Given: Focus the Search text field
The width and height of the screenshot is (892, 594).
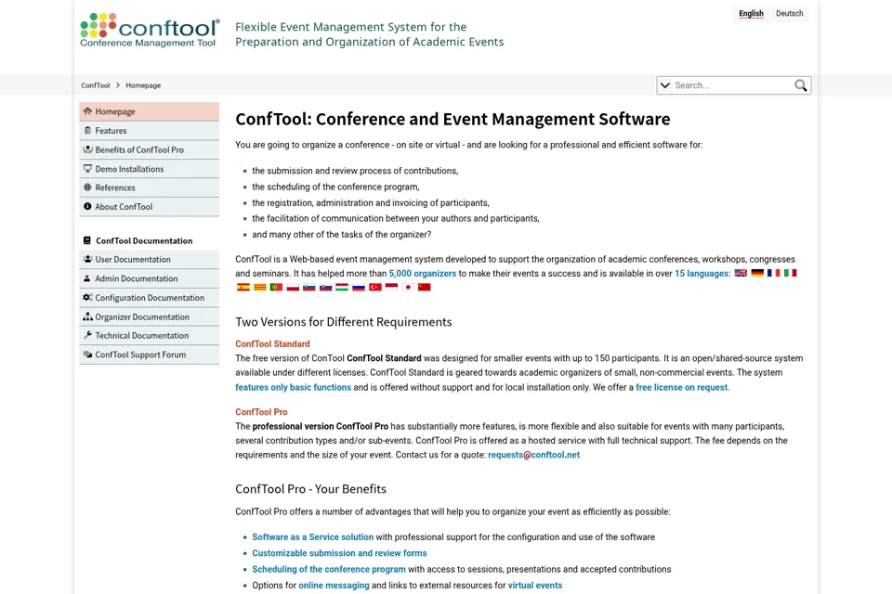Looking at the screenshot, I should click(732, 85).
